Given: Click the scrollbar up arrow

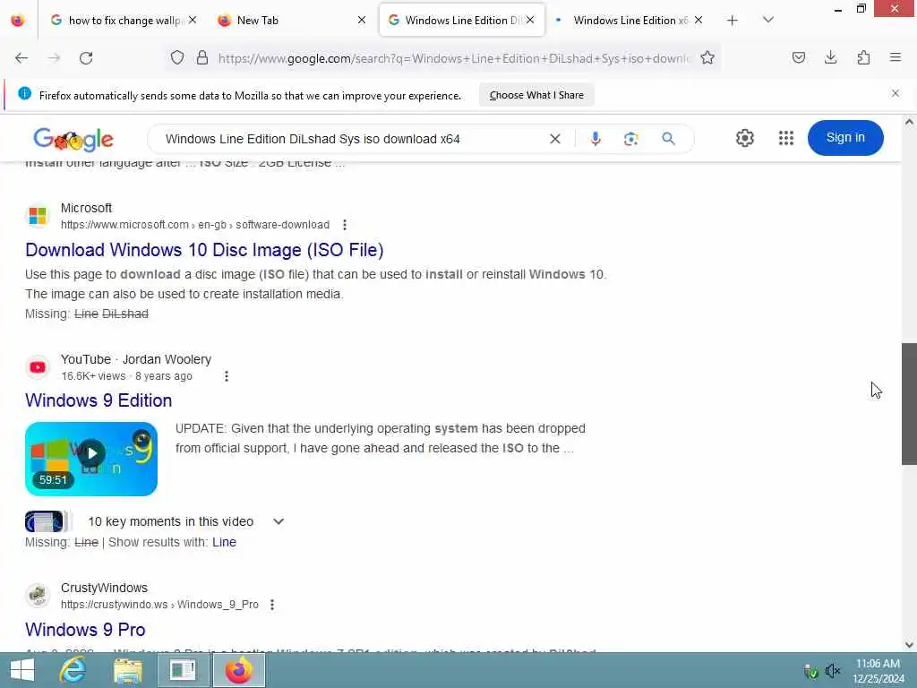Looking at the screenshot, I should coord(909,122).
